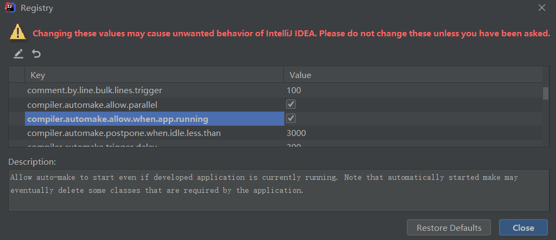The height and width of the screenshot is (240, 556).
Task: Sort by the Value column header
Action: click(x=413, y=75)
